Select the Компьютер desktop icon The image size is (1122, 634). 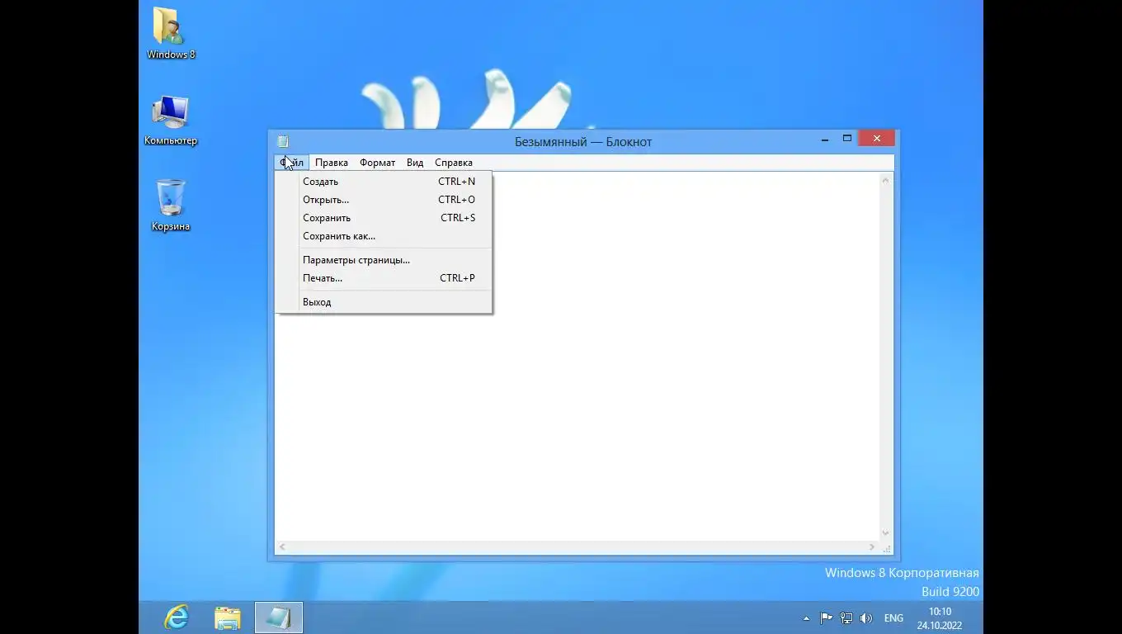click(x=171, y=121)
